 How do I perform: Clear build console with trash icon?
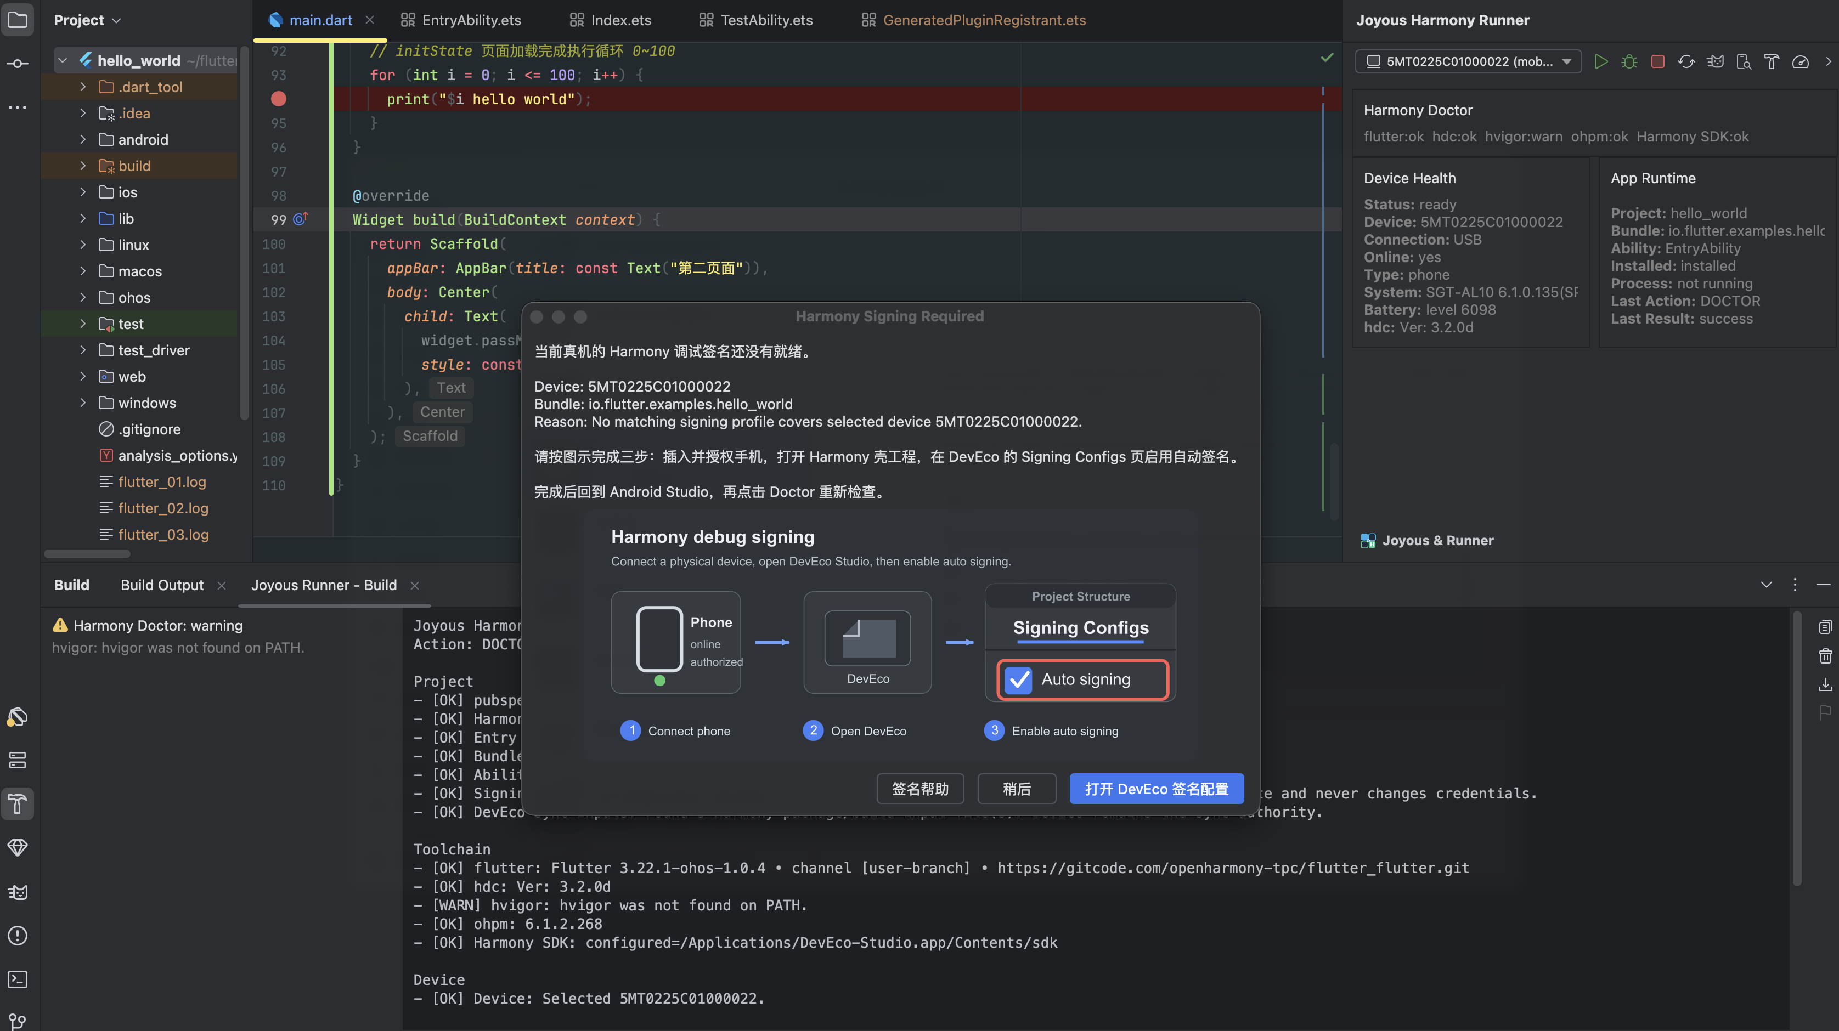1825,656
